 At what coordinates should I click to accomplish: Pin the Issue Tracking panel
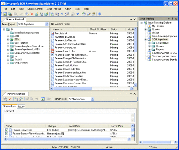click(x=172, y=19)
